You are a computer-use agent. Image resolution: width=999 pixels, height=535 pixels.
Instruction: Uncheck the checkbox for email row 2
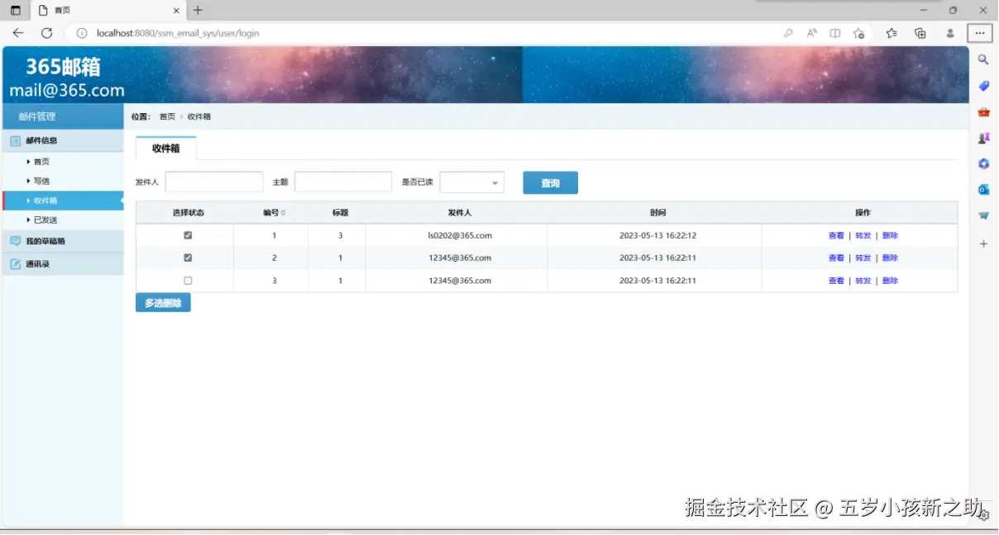188,258
